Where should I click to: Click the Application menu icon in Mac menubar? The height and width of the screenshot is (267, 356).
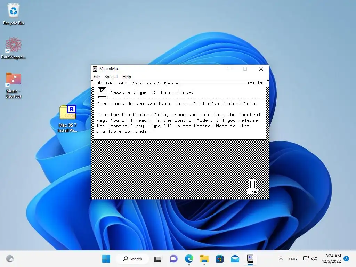(260, 83)
